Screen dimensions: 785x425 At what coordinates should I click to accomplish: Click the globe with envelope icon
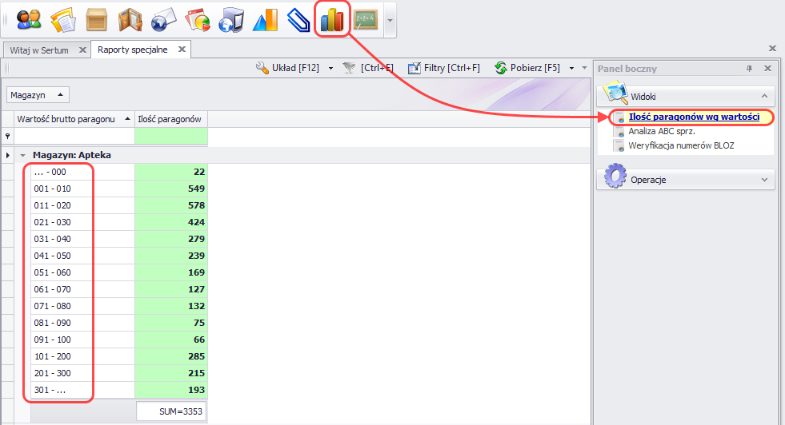pyautogui.click(x=163, y=18)
